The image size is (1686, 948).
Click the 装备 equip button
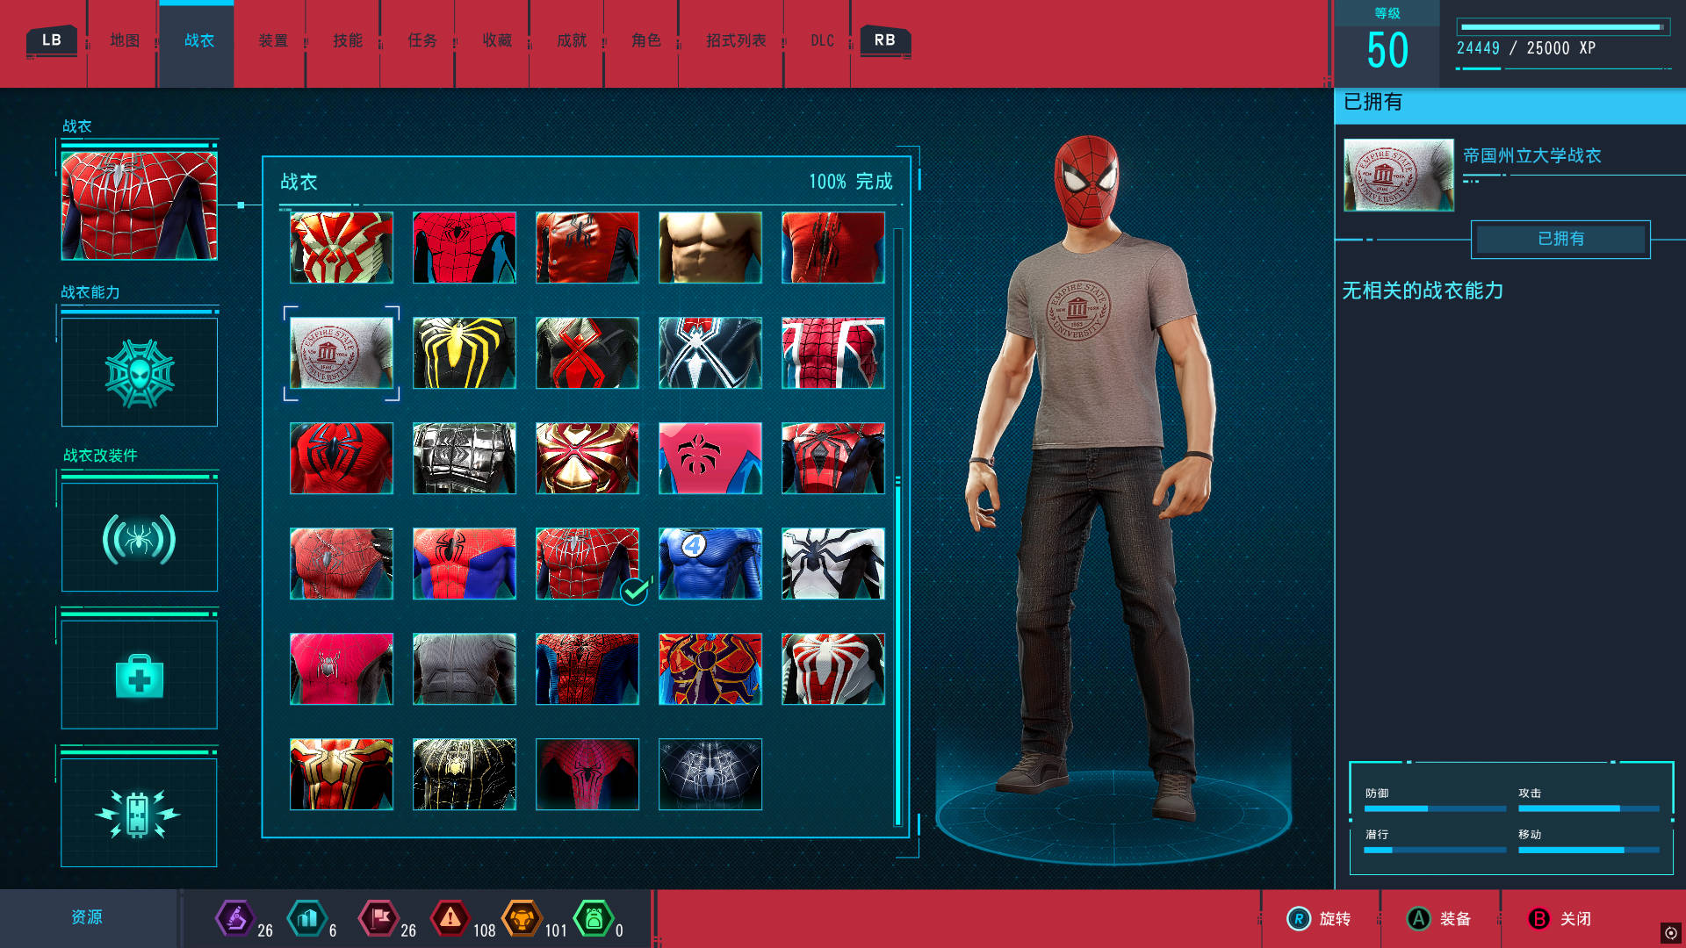coord(1439,919)
